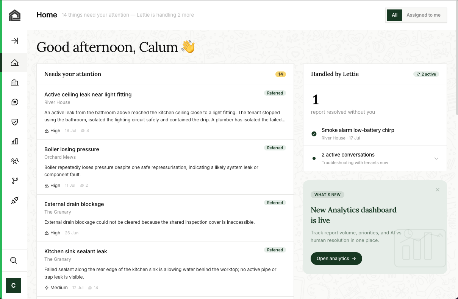Open the user avatar C menu
The height and width of the screenshot is (299, 458).
pyautogui.click(x=14, y=285)
